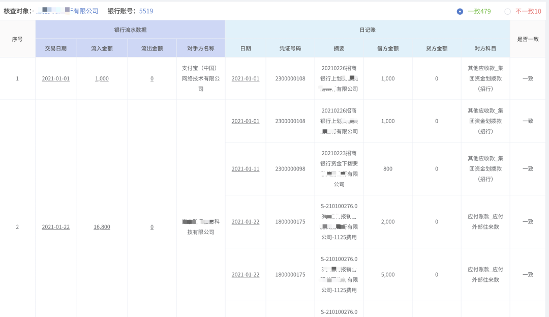Click the 借方金额 column header

tap(388, 48)
